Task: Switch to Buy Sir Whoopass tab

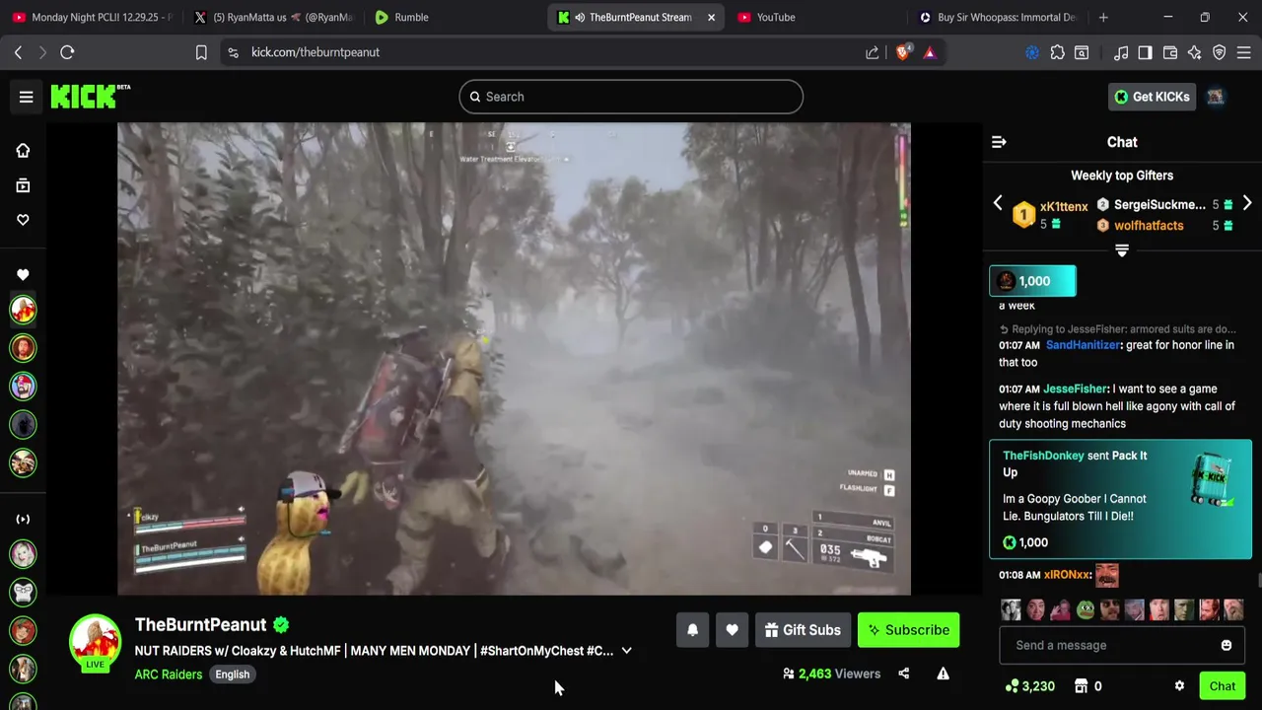Action: click(996, 17)
